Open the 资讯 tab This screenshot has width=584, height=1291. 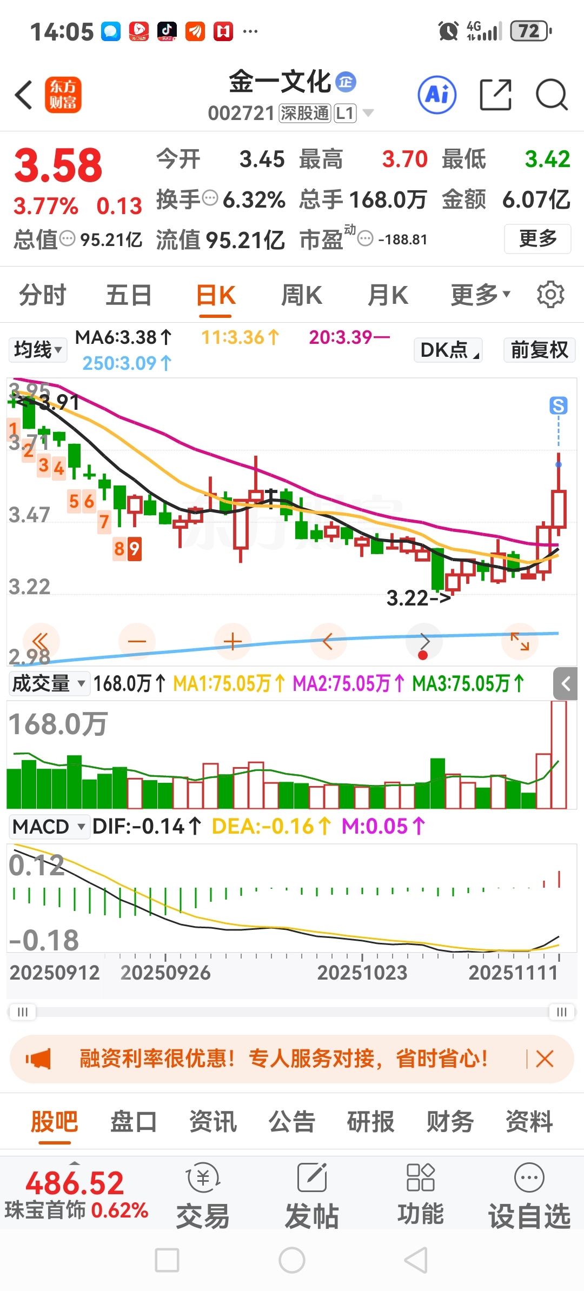click(213, 1121)
